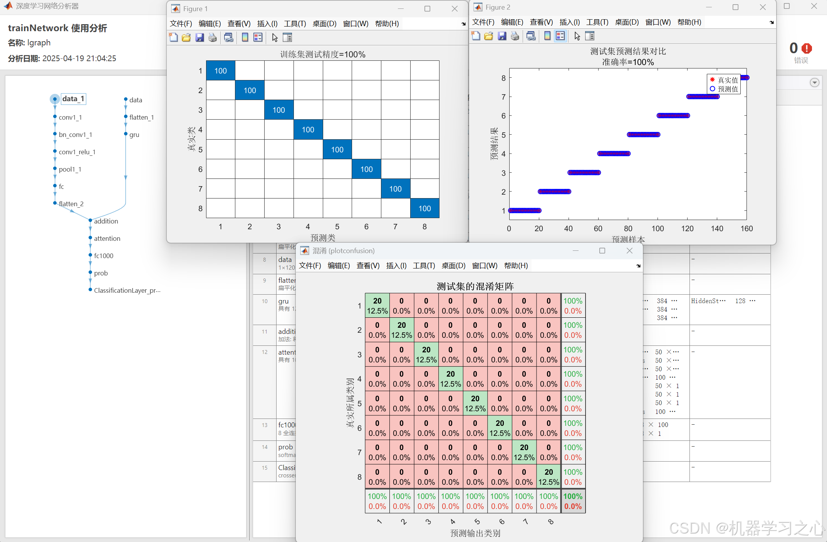Toggle Insert Legend in Figure 1 toolbar
This screenshot has width=827, height=542.
click(x=258, y=37)
